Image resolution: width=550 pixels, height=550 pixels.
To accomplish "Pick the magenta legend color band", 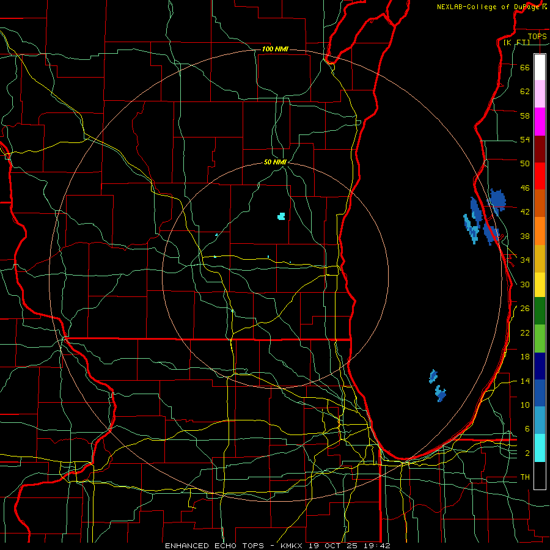I will (x=540, y=122).
